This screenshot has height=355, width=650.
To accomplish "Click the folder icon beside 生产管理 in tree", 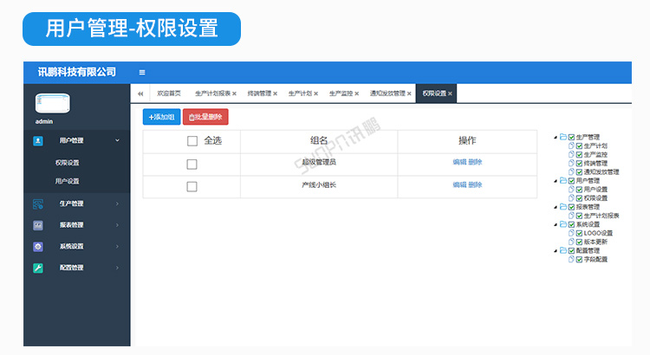I will (563, 137).
